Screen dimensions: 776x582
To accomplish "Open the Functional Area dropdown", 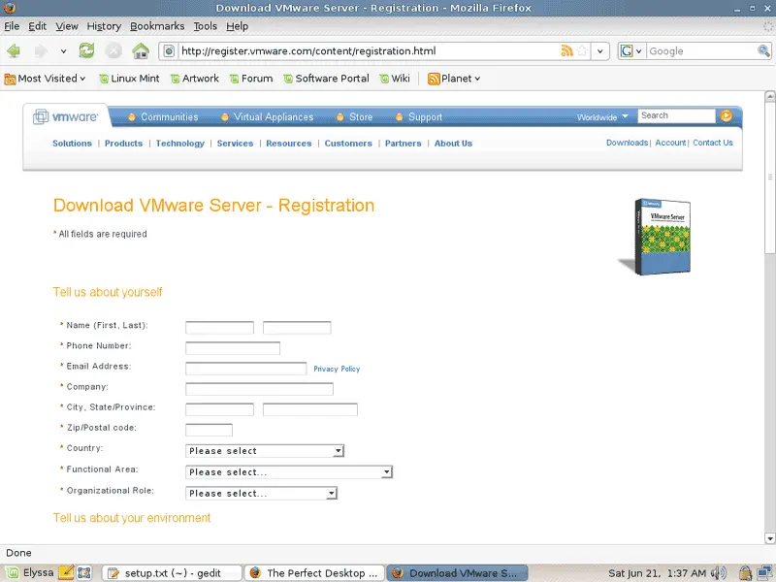I will coord(289,471).
